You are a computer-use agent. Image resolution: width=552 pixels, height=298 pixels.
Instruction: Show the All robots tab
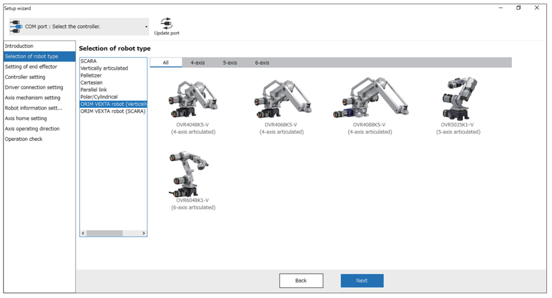point(166,63)
